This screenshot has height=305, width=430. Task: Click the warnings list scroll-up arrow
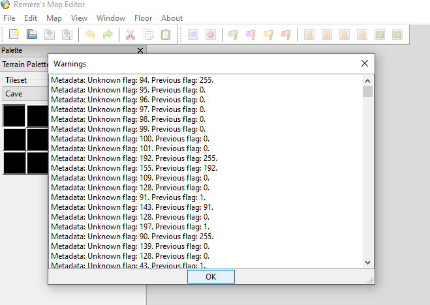point(367,81)
